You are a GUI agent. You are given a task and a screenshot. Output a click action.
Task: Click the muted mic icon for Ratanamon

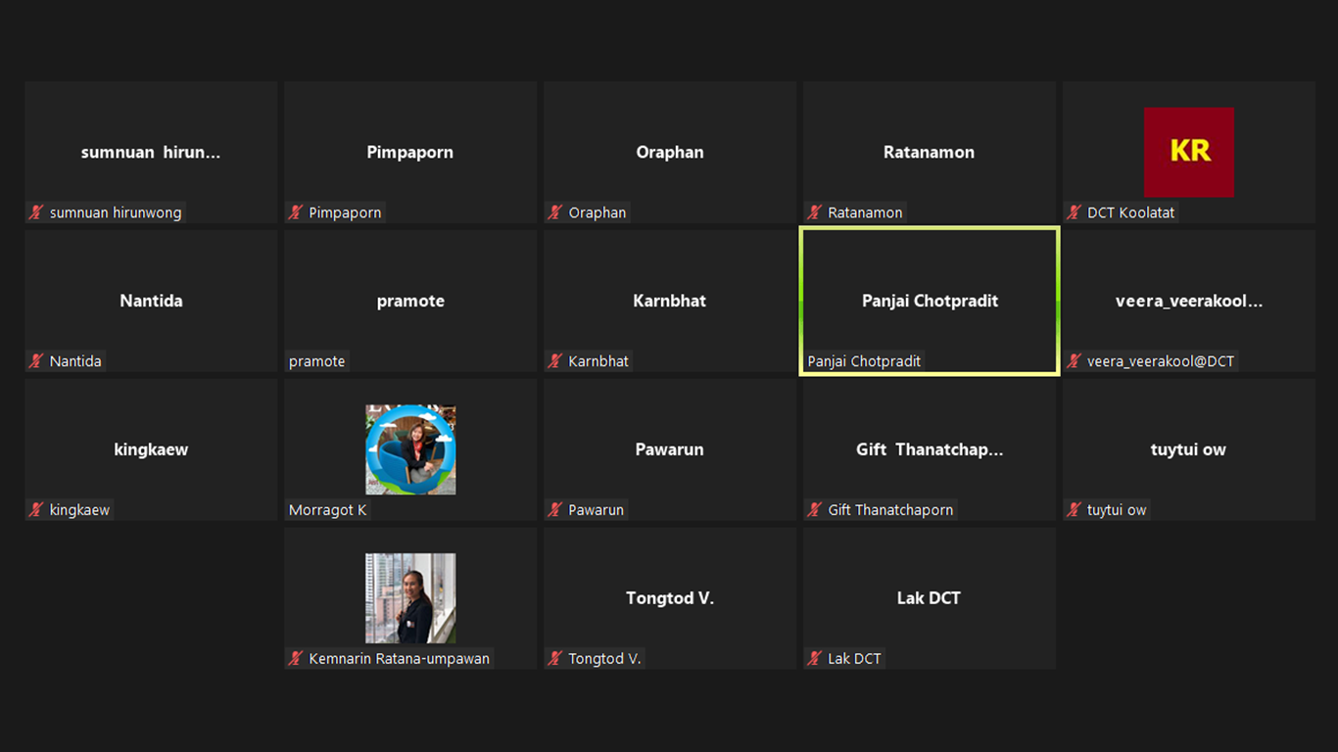point(815,212)
